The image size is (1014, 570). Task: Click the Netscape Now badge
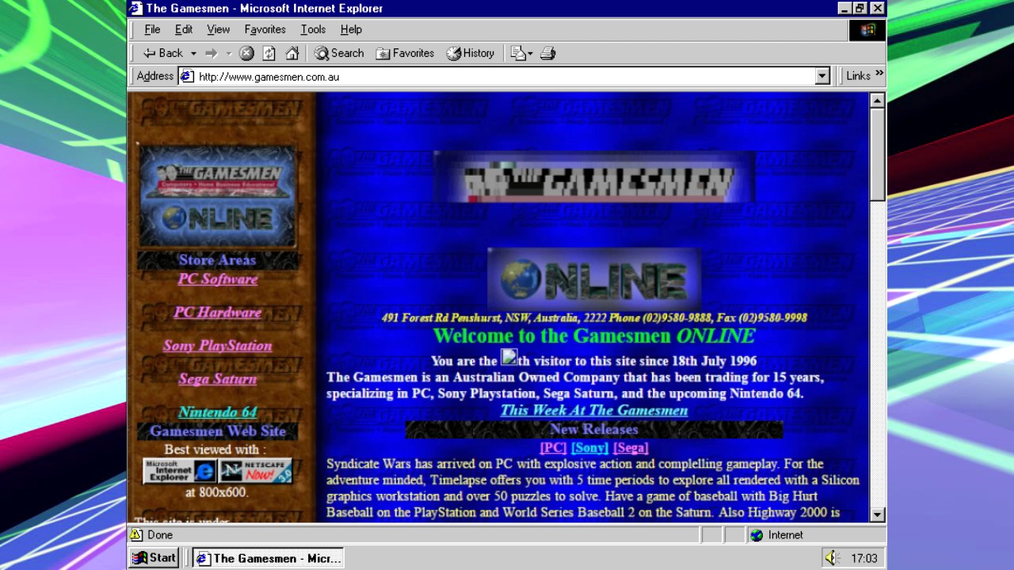coord(255,471)
